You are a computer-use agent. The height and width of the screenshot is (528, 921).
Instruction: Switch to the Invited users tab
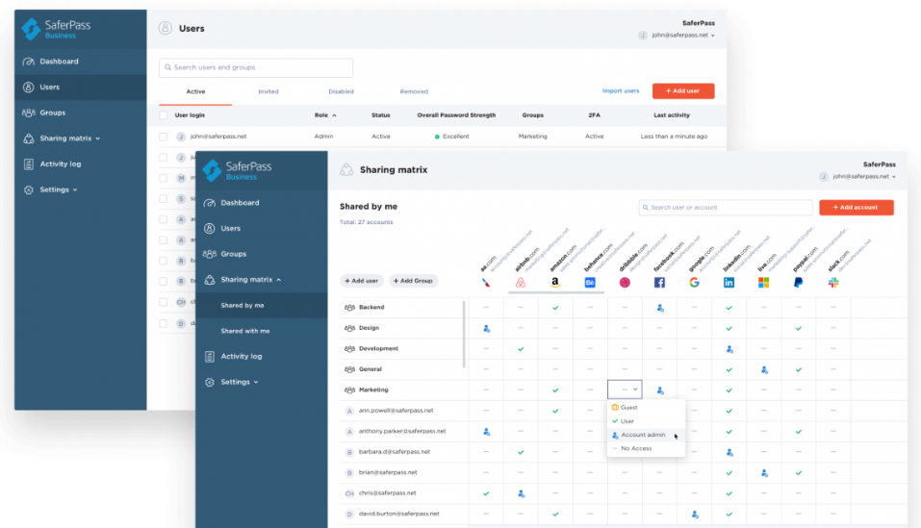(269, 92)
